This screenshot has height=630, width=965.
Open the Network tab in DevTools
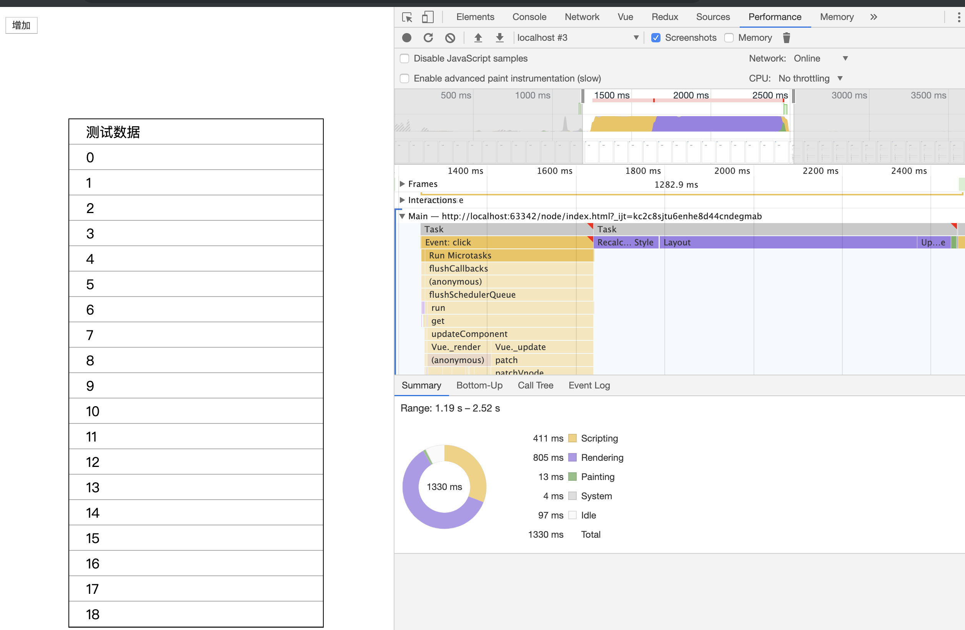point(581,17)
